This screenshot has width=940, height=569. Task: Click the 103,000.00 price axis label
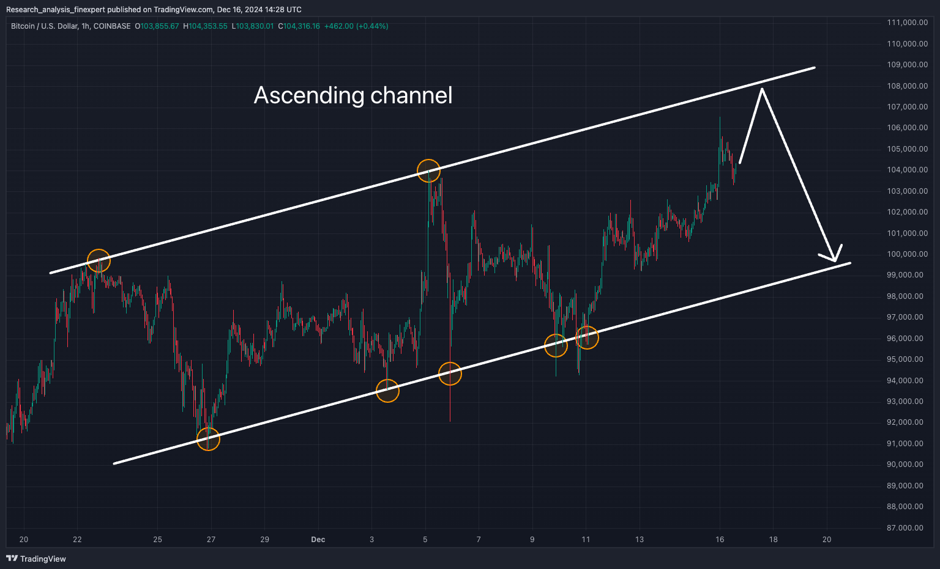click(x=908, y=191)
